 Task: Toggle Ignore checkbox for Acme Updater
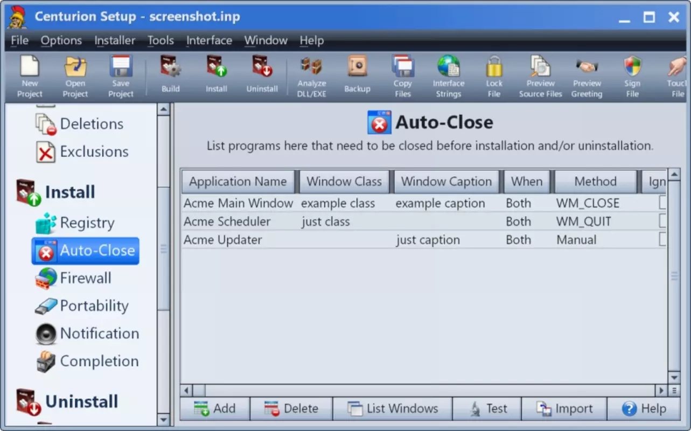pos(662,240)
